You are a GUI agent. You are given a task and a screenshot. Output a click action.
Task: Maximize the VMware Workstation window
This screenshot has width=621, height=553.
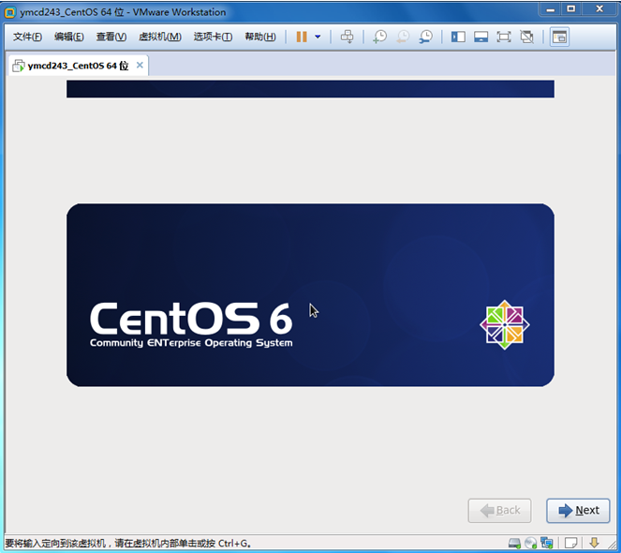571,9
